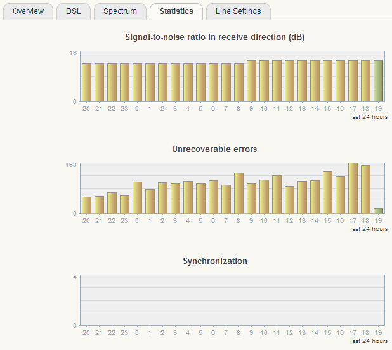Click the hour 20 bar in the Unrecoverable errors chart
This screenshot has height=350, width=392.
click(86, 205)
